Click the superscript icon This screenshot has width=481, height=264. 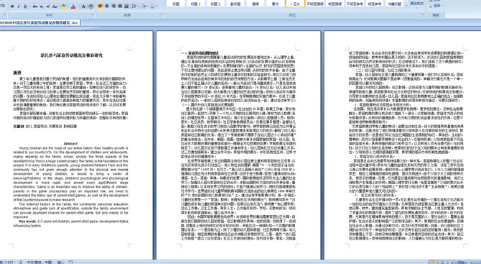pos(48,6)
